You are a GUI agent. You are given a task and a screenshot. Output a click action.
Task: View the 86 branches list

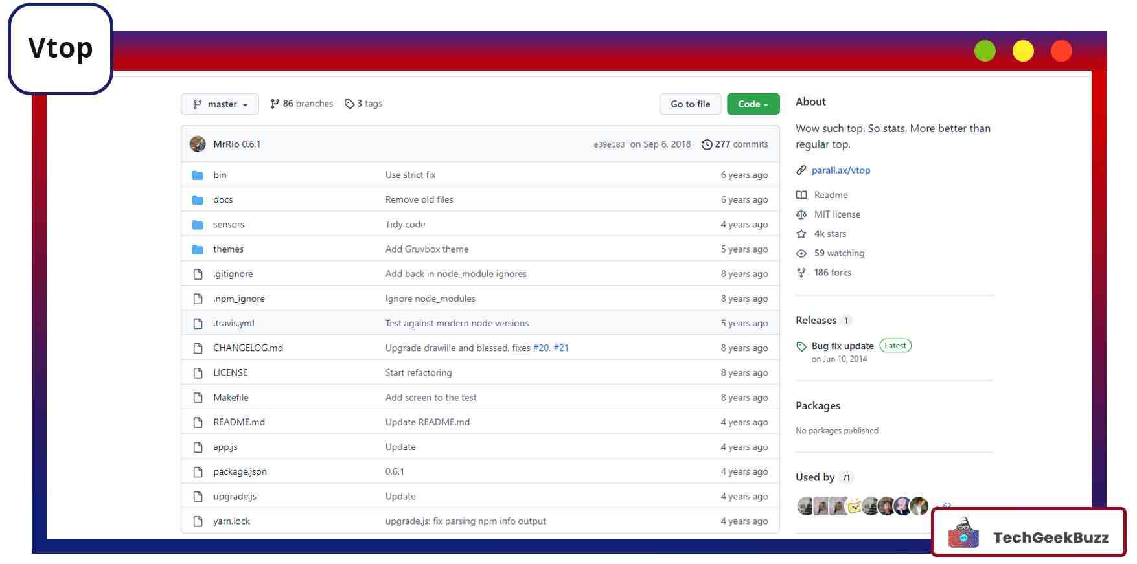tap(302, 104)
